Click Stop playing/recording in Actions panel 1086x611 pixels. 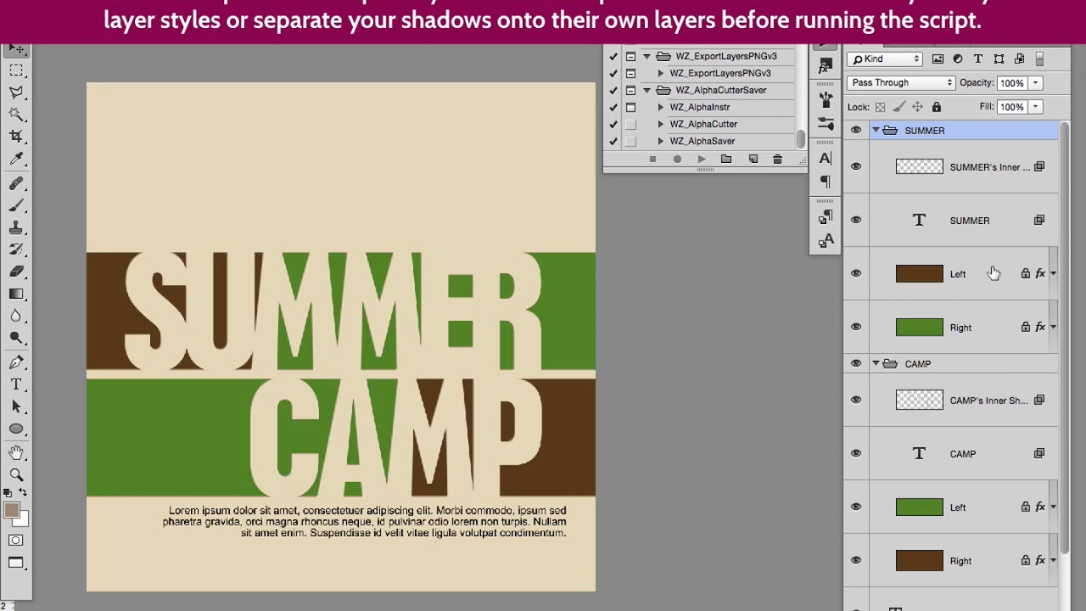[652, 160]
